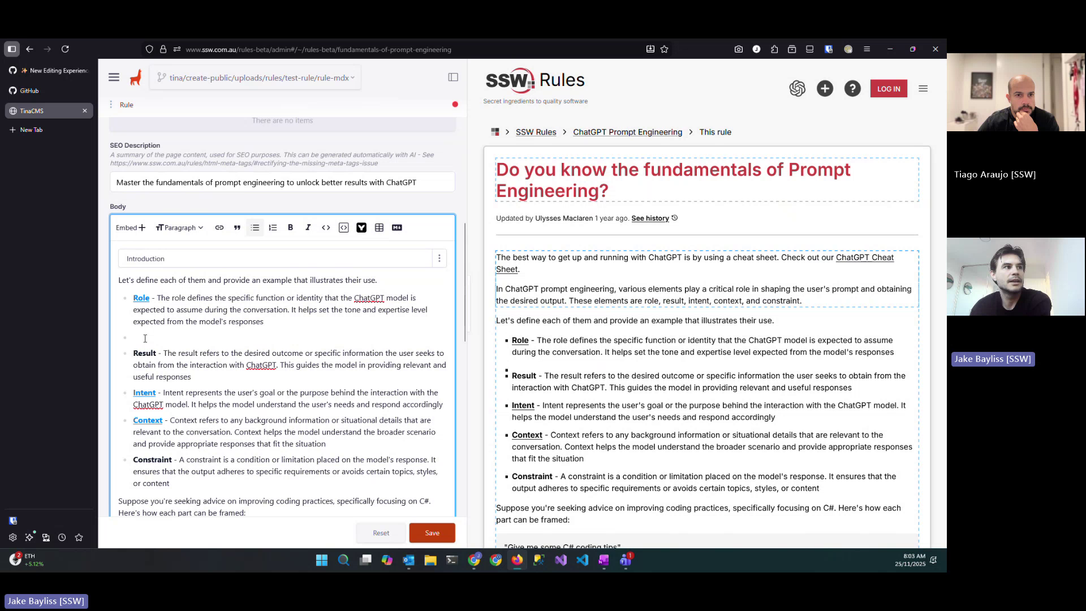Viewport: 1086px width, 611px height.
Task: Click the browser address bar URL
Action: point(318,50)
